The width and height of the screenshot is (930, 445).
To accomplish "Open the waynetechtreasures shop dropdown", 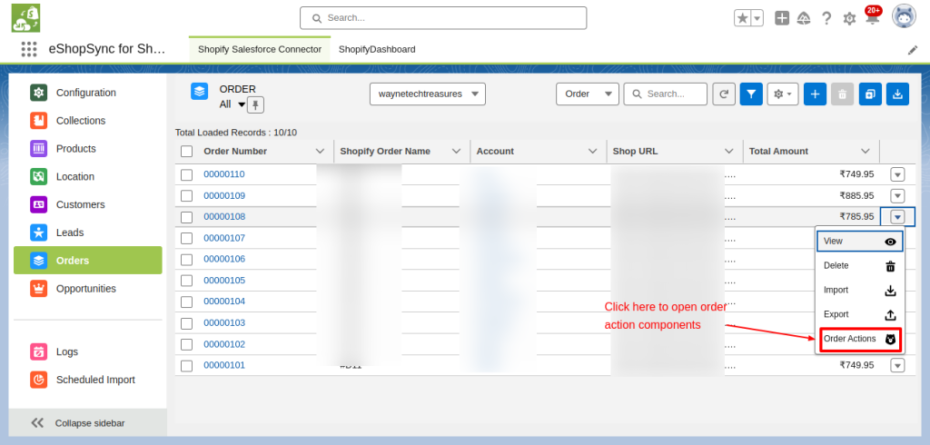I will click(428, 94).
